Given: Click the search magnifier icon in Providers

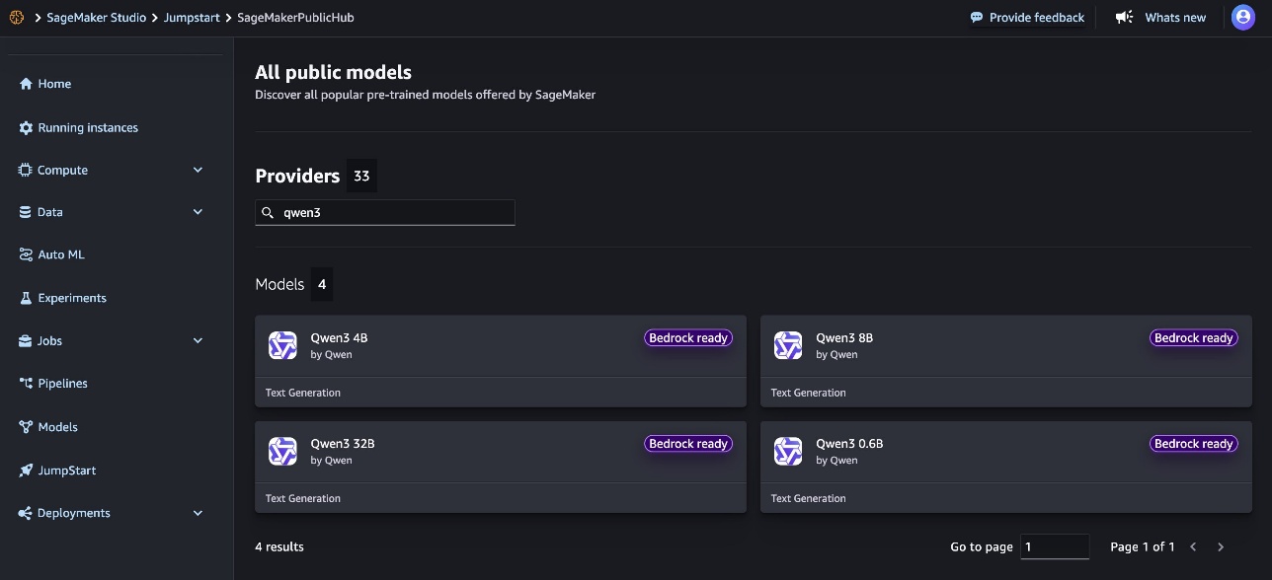Looking at the screenshot, I should (x=268, y=212).
